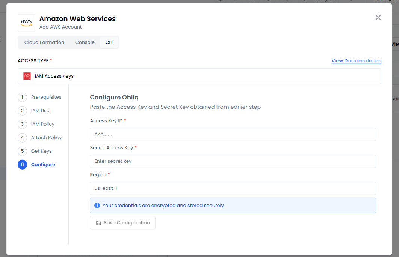399x257 pixels.
Task: Switch to the Console tab
Action: [x=85, y=42]
